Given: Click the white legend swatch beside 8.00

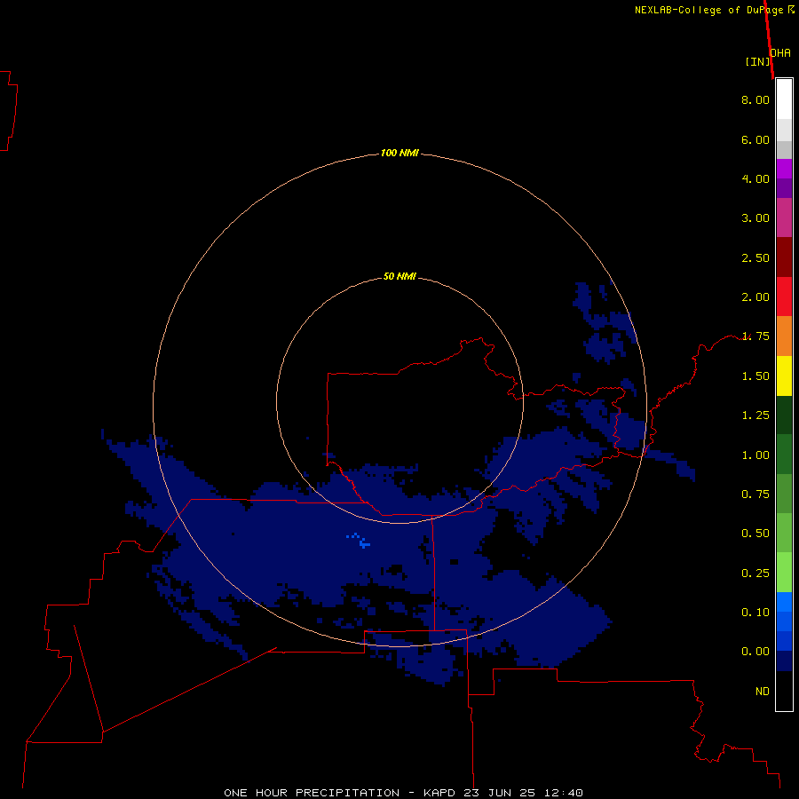Looking at the screenshot, I should click(x=784, y=99).
